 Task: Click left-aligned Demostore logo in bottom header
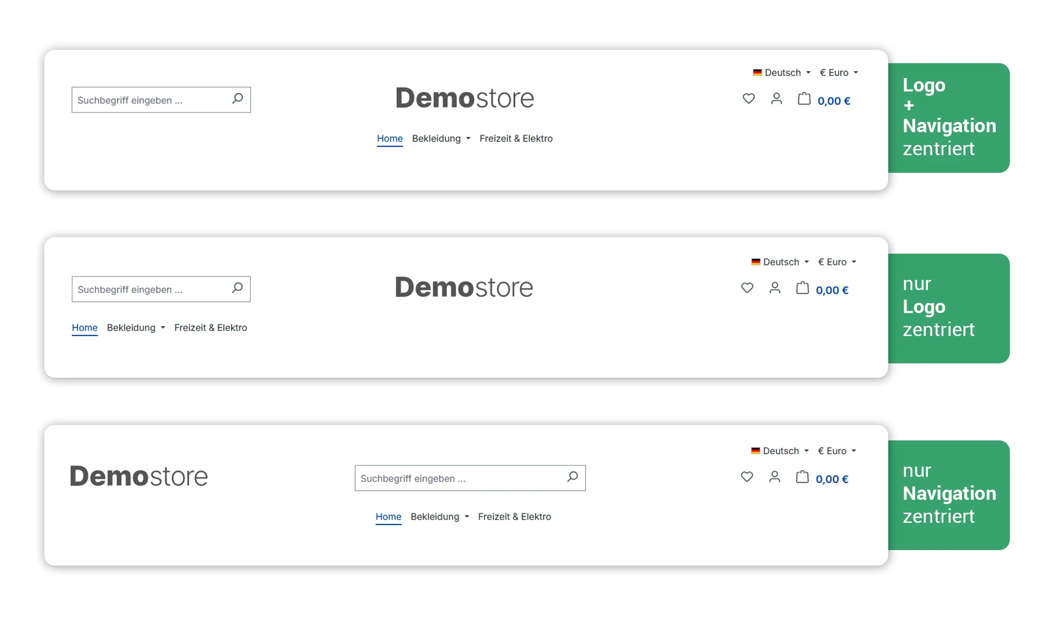tap(139, 476)
